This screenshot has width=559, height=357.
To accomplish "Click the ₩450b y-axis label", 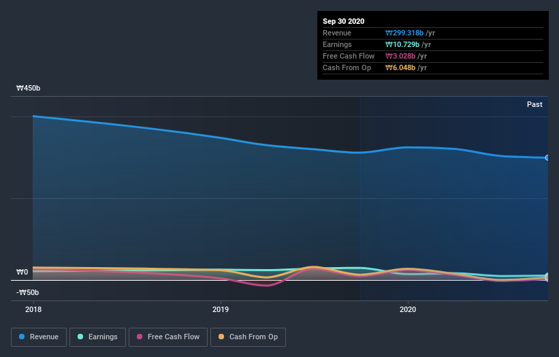I will (28, 88).
